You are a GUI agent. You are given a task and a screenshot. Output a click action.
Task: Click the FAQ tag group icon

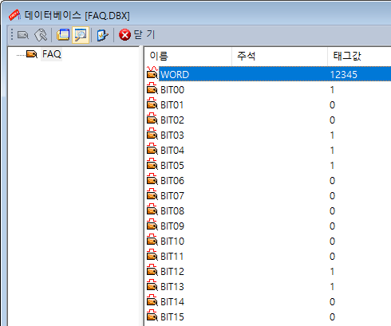coord(32,54)
